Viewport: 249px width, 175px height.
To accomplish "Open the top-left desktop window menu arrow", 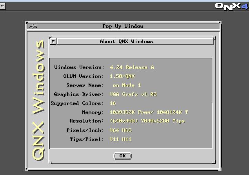I will point(3,6).
